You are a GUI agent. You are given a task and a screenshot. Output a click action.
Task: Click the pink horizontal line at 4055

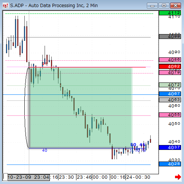(x=79, y=115)
